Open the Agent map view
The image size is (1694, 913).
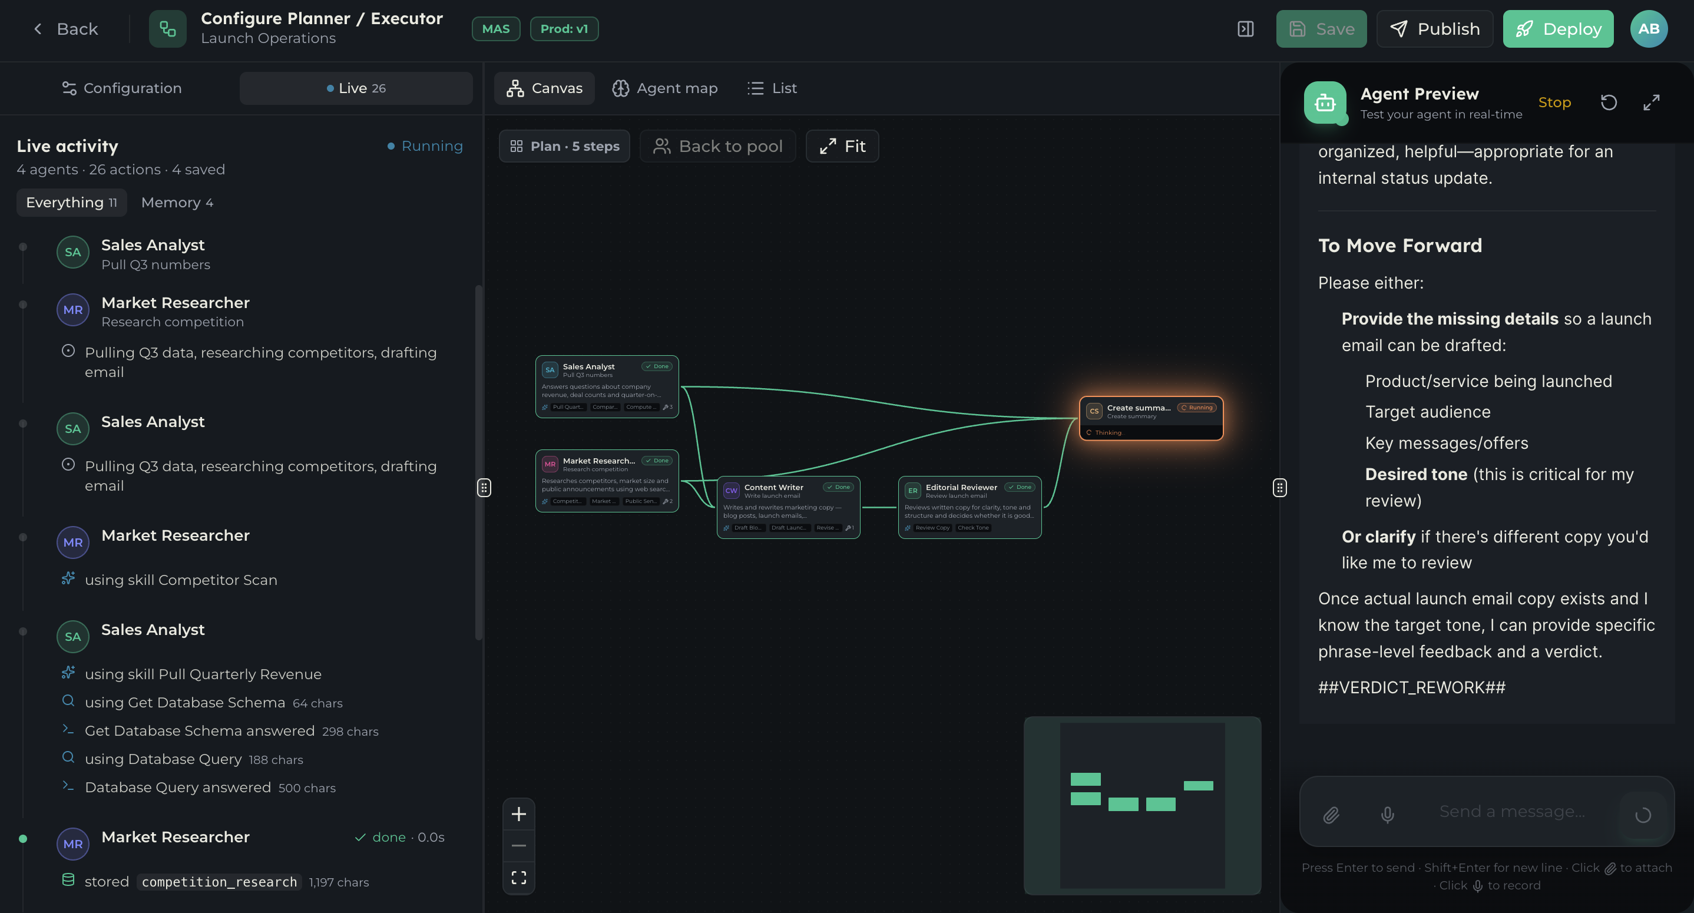pos(664,88)
